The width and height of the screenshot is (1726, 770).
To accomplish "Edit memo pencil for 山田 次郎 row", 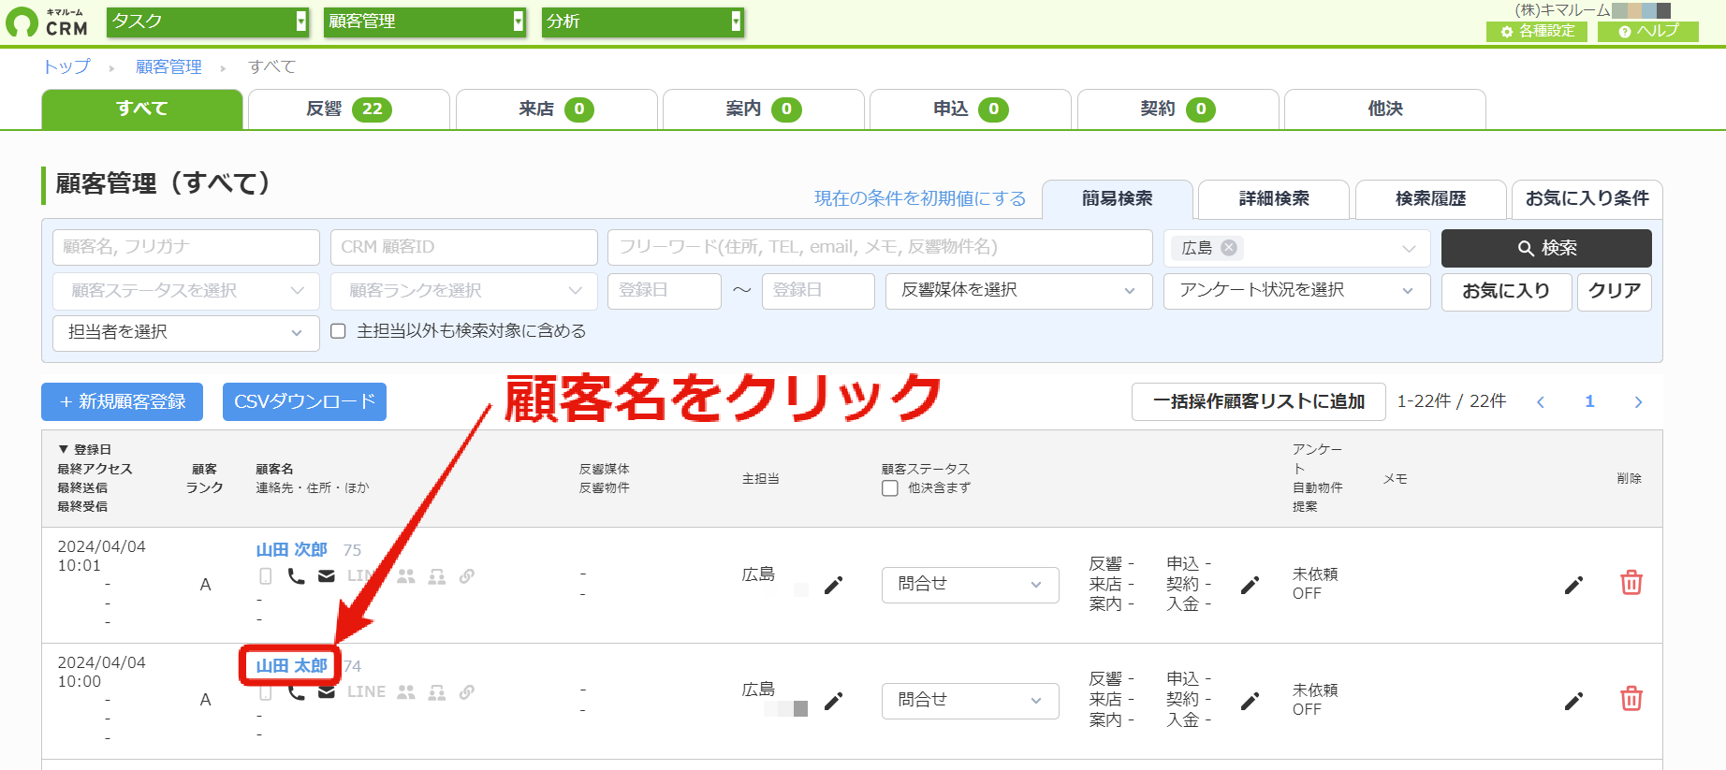I will pyautogui.click(x=1573, y=585).
